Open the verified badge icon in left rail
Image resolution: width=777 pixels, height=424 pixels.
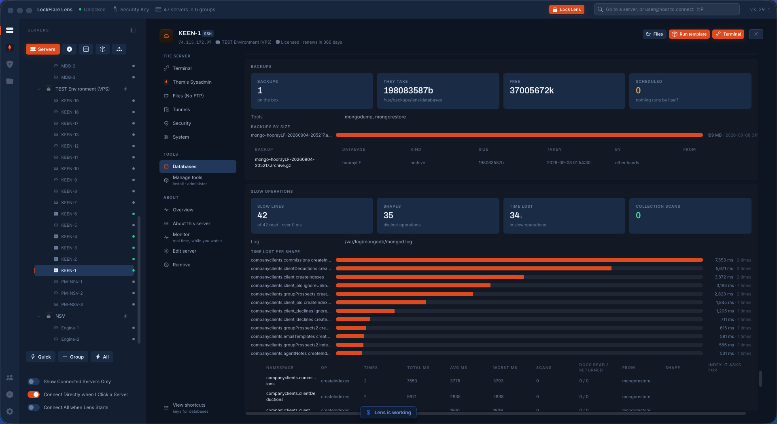point(10,394)
